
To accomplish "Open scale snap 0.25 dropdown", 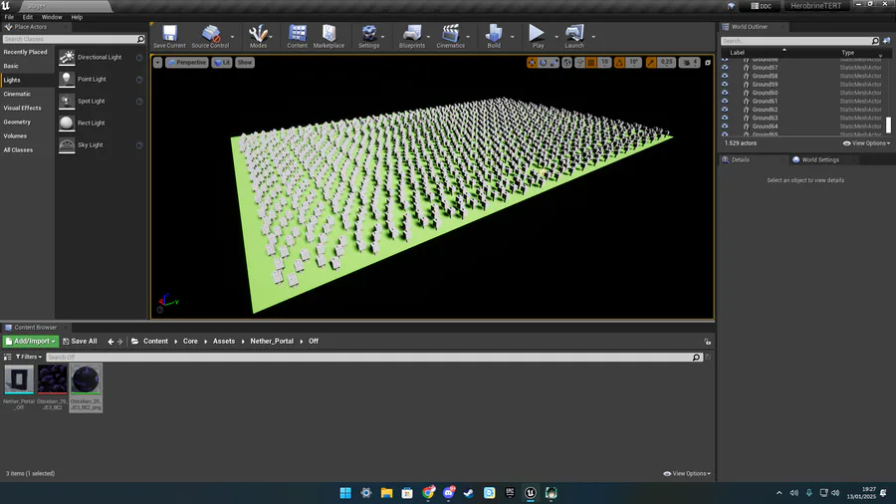I will tap(666, 63).
